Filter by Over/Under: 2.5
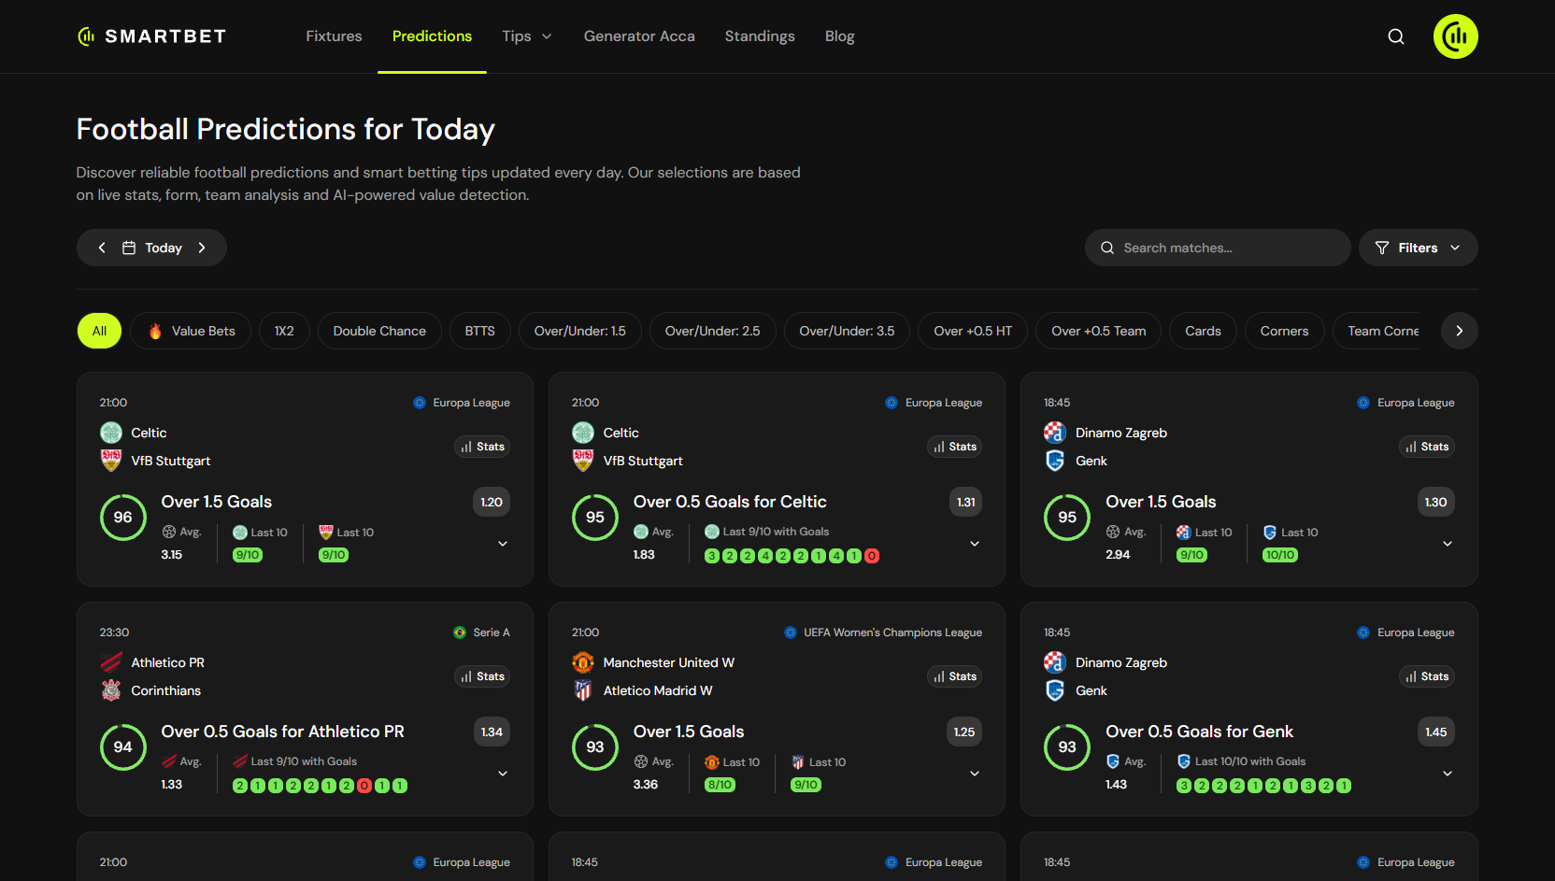Image resolution: width=1555 pixels, height=881 pixels. (x=713, y=331)
